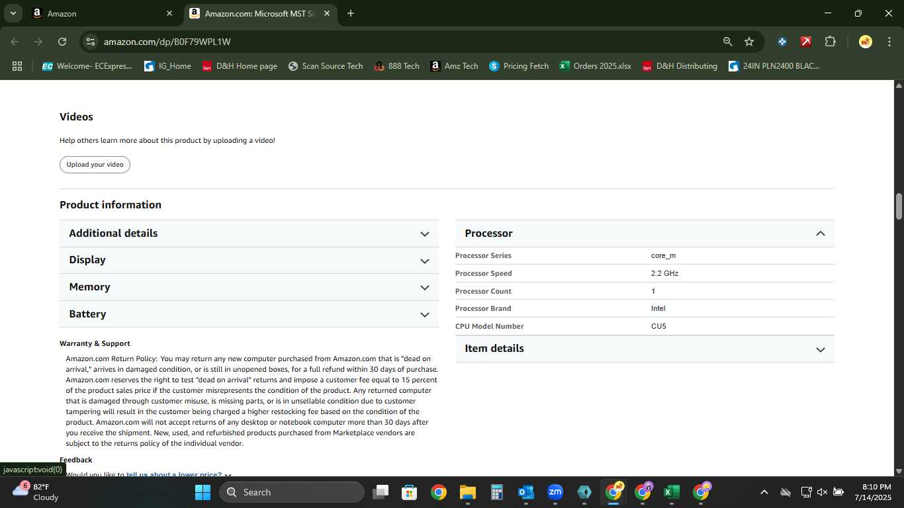This screenshot has width=904, height=508.
Task: Open the Extensions puzzle menu
Action: tap(830, 42)
